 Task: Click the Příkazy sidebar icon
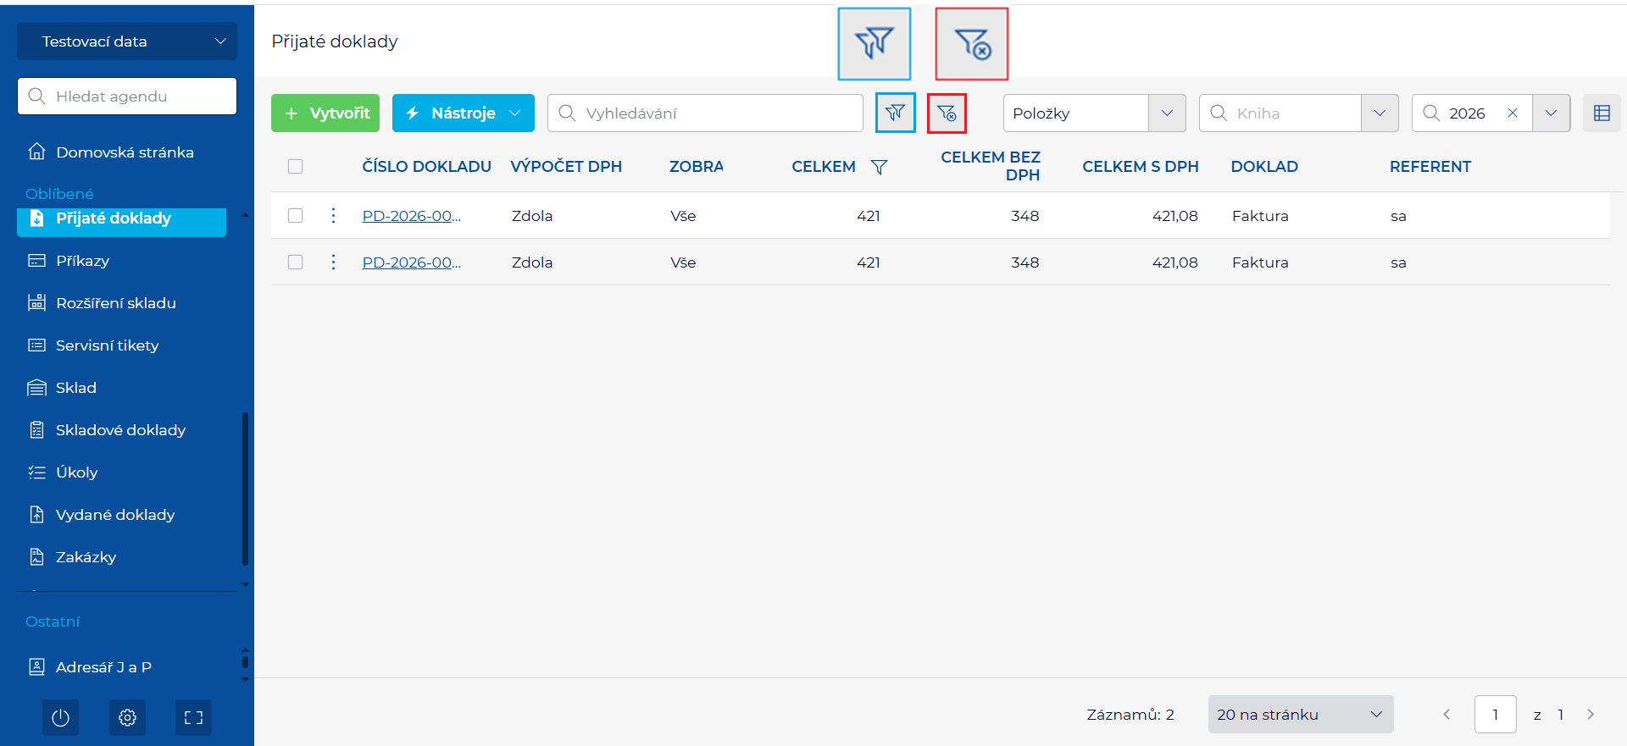[36, 261]
